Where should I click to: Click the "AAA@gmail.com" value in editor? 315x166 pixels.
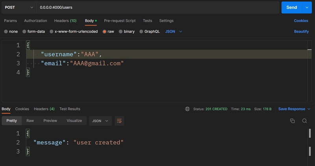pos(97,63)
